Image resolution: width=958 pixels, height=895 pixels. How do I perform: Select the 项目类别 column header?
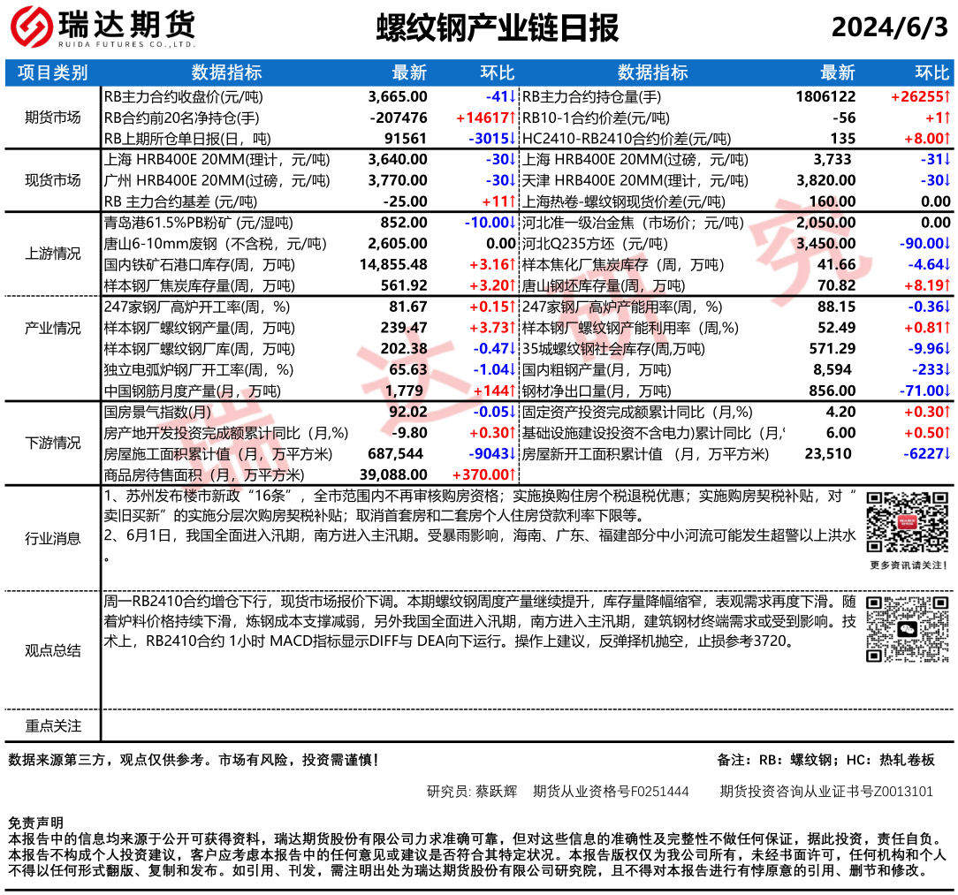tap(53, 72)
